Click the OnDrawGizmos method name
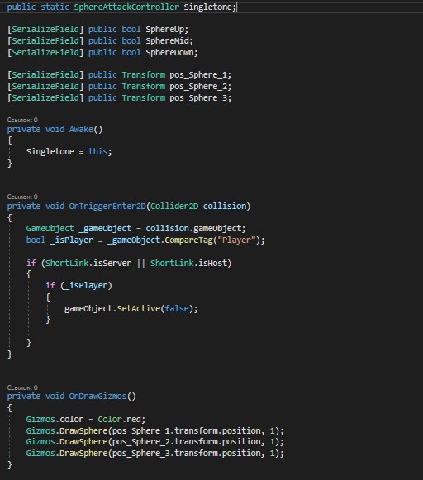The image size is (423, 480). 97,396
